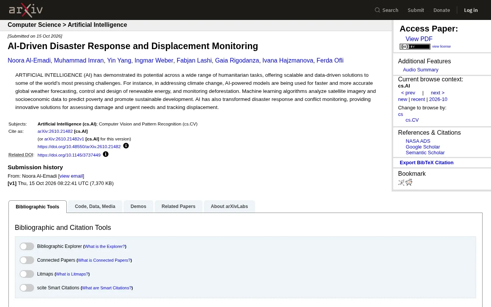Click info icon beside arXiv DOI link
Viewport: 491px width, 307px height.
(x=126, y=146)
